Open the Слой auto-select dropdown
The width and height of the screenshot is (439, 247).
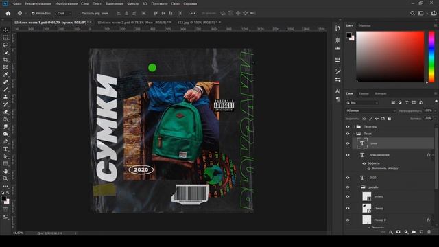click(64, 13)
